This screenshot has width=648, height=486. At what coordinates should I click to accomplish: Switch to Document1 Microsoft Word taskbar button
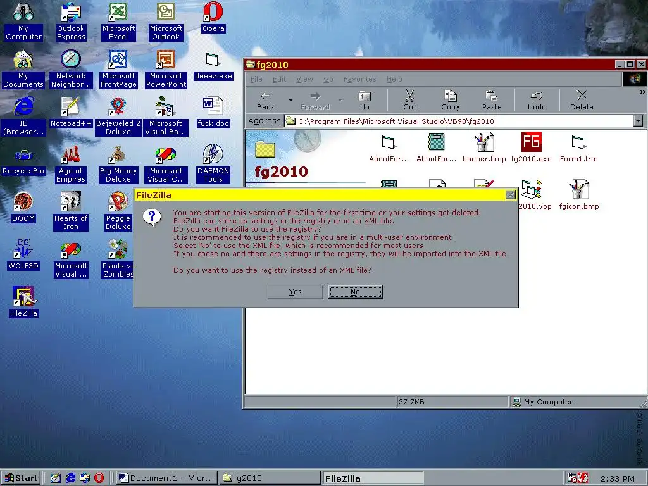pyautogui.click(x=166, y=478)
